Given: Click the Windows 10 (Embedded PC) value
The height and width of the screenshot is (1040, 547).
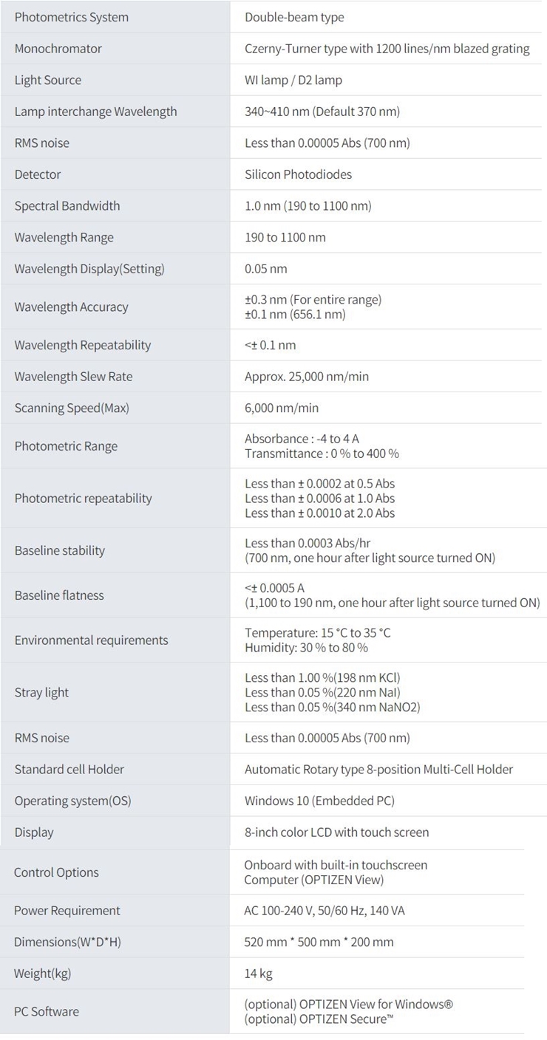Looking at the screenshot, I should coord(321,801).
